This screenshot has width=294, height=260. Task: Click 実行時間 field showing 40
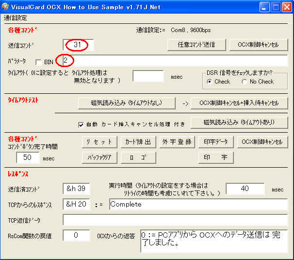click(245, 189)
